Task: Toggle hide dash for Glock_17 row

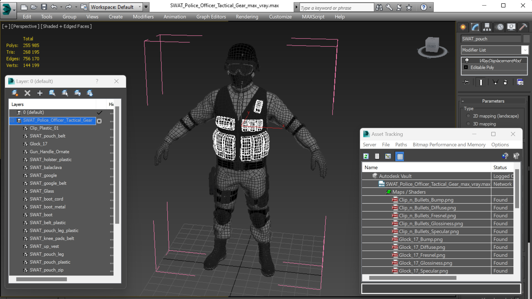Action: 111,145
